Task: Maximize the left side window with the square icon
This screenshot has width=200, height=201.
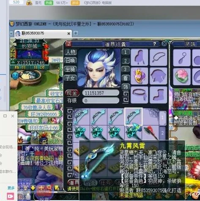Action: (x=5, y=116)
